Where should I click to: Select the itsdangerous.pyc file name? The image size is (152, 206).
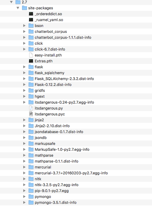point(50,114)
